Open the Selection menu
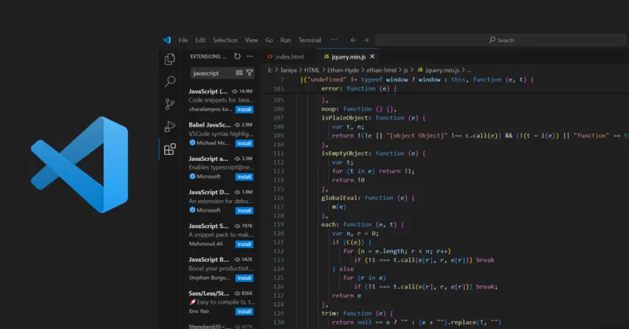Viewport: 629px width, 329px height. coord(225,40)
